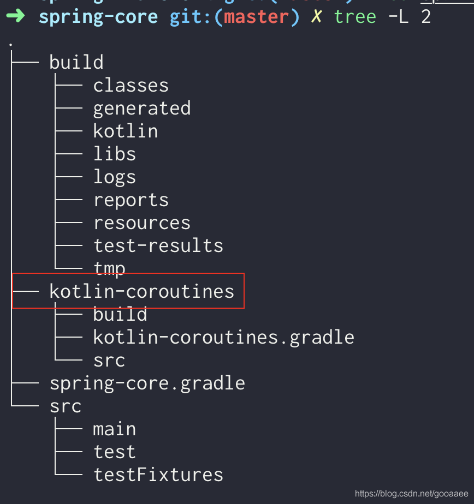Click the libs directory name
The image size is (474, 504).
coord(114,154)
